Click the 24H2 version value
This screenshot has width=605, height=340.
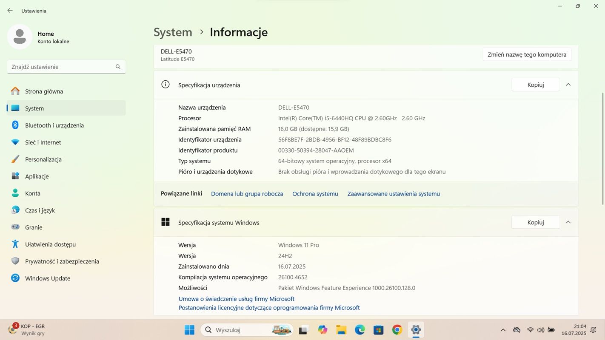coord(285,256)
